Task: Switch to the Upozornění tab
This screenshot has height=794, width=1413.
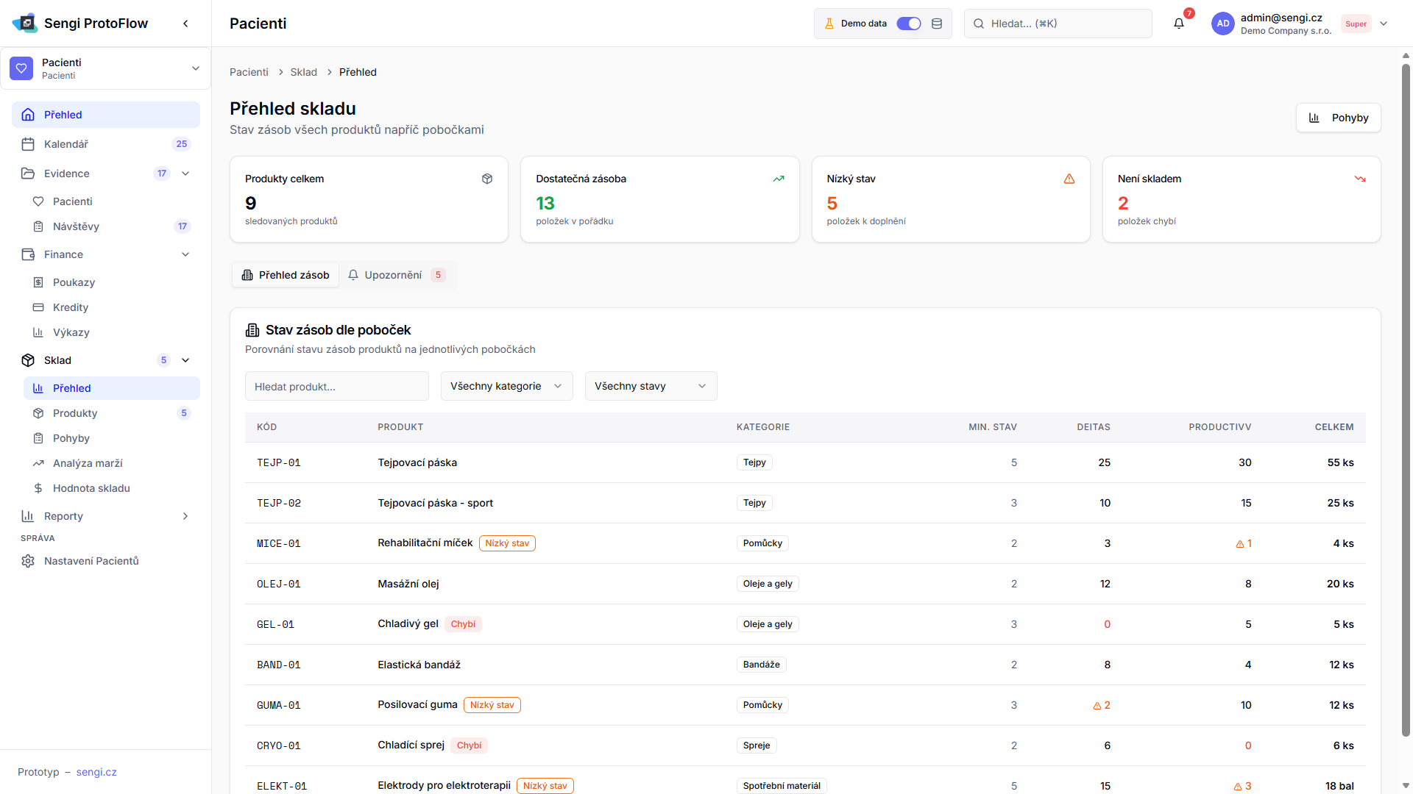Action: point(396,275)
